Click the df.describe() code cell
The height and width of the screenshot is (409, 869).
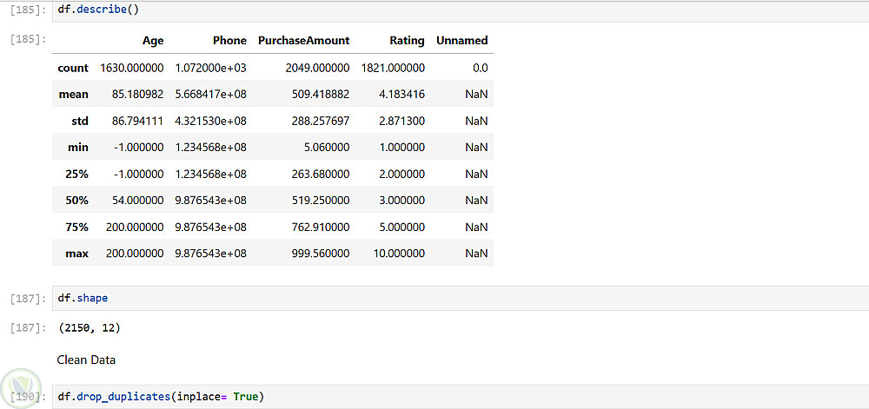(x=461, y=10)
